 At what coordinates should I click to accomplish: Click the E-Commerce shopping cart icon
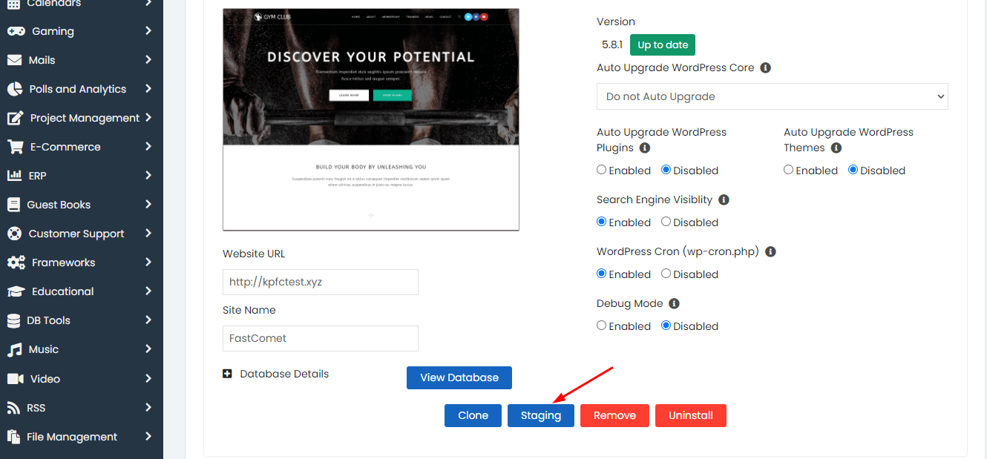tap(15, 147)
